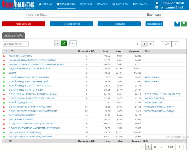Open the rows per page dropdown showing 20
Image resolution: width=189 pixels, height=150 pixels.
73,43
